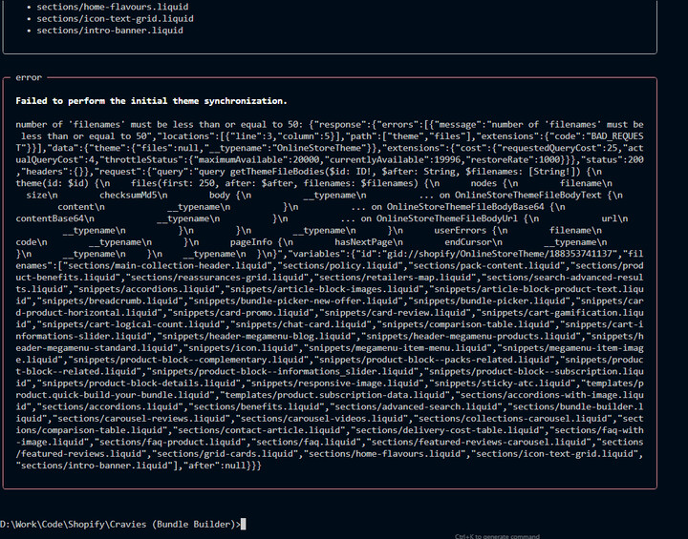
Task: Click the prompt path 'D:\Work\Code\Shopify\Cravies'
Action: pos(74,524)
